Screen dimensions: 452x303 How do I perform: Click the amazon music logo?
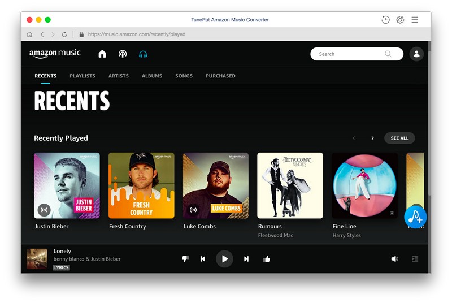point(55,54)
